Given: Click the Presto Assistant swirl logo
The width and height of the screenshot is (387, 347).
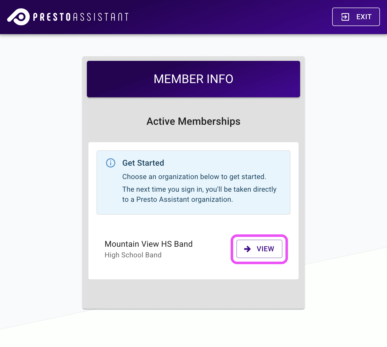Looking at the screenshot, I should pos(18,17).
